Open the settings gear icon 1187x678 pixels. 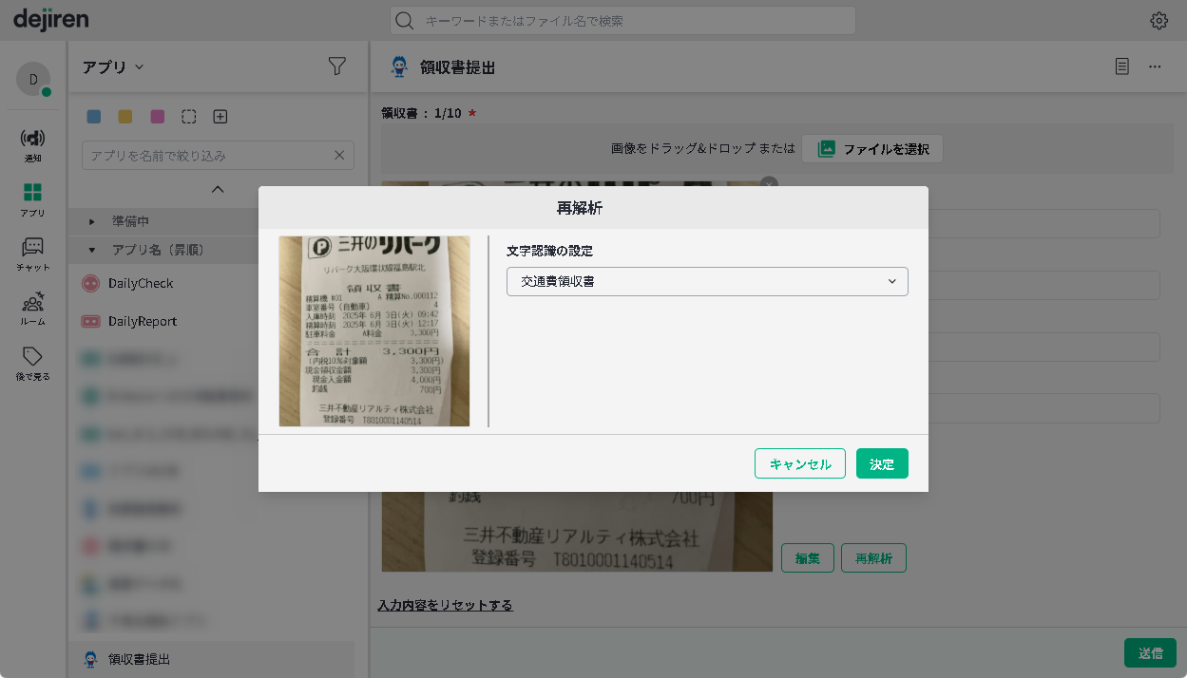point(1158,21)
